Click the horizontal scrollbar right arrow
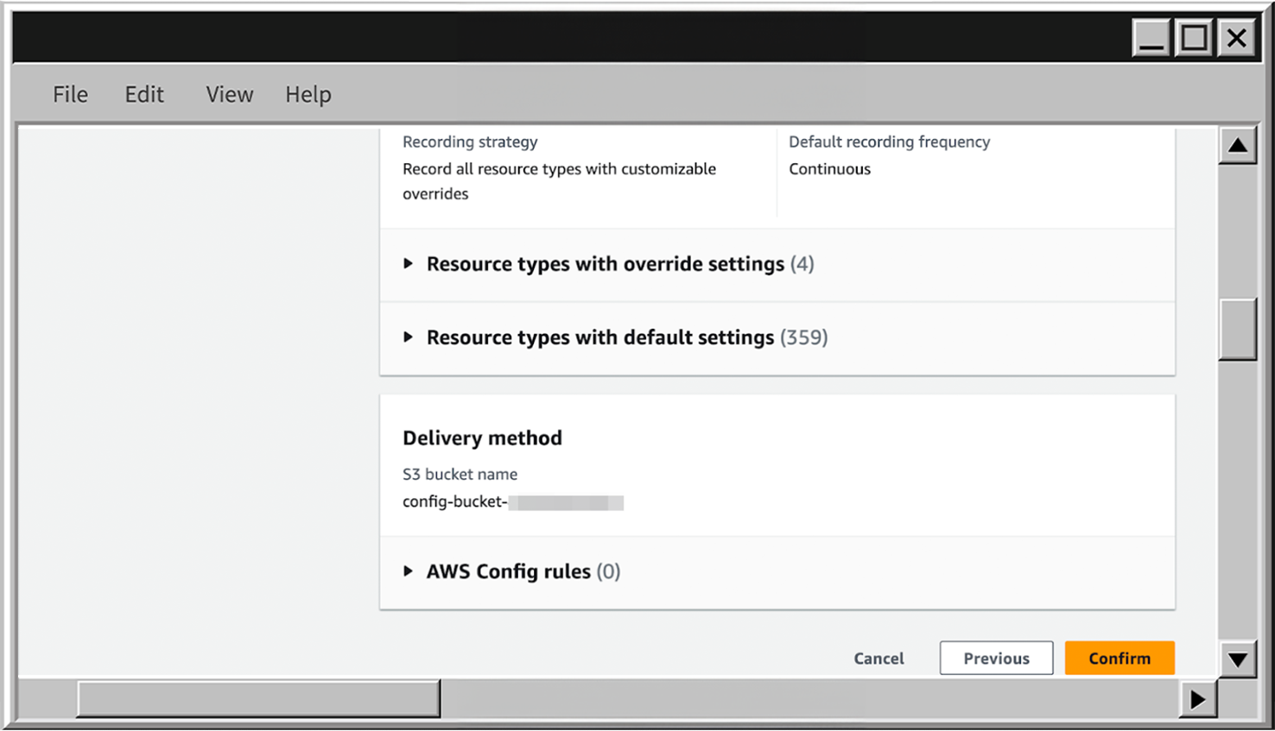Image resolution: width=1275 pixels, height=731 pixels. pos(1198,698)
